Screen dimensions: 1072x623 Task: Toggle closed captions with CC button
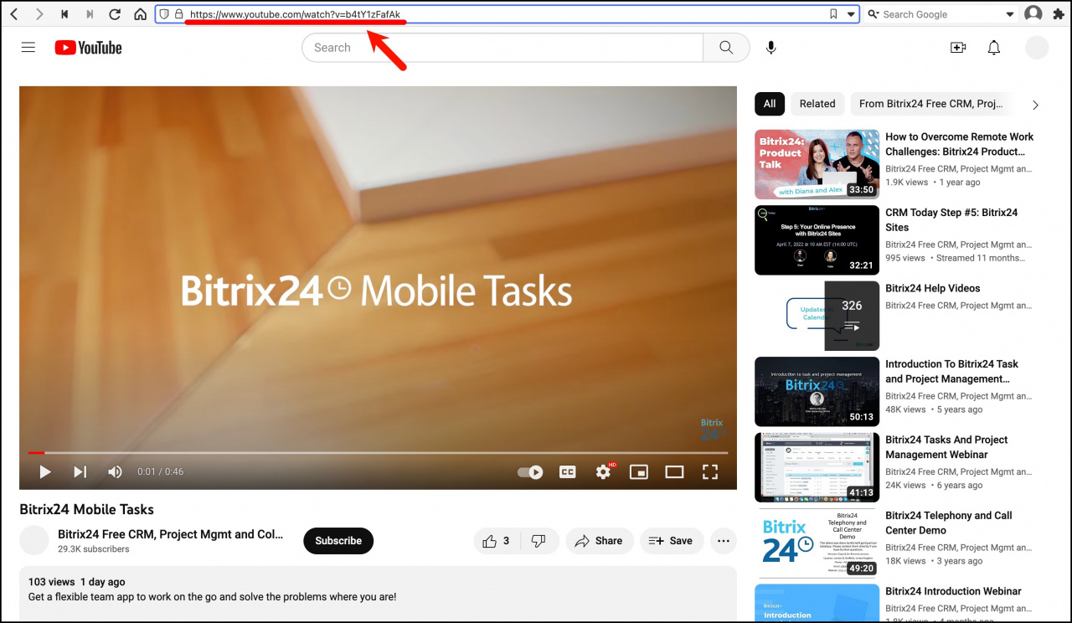click(x=568, y=472)
